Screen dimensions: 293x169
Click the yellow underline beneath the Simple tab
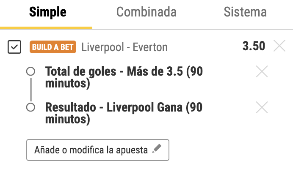[46, 28]
